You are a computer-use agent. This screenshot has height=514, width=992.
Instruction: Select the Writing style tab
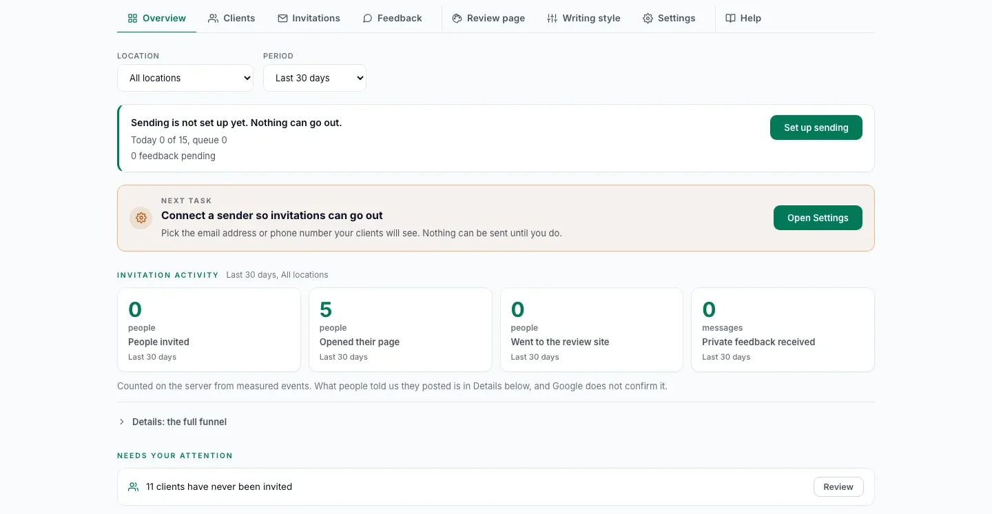(x=583, y=19)
